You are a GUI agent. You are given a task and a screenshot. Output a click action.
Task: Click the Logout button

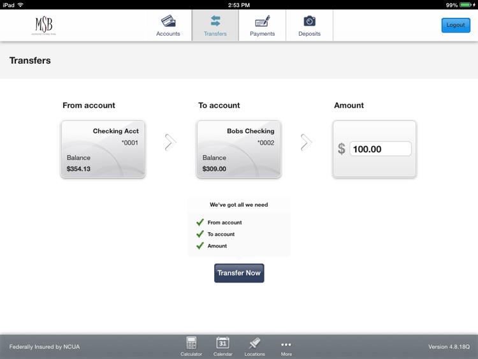point(456,25)
